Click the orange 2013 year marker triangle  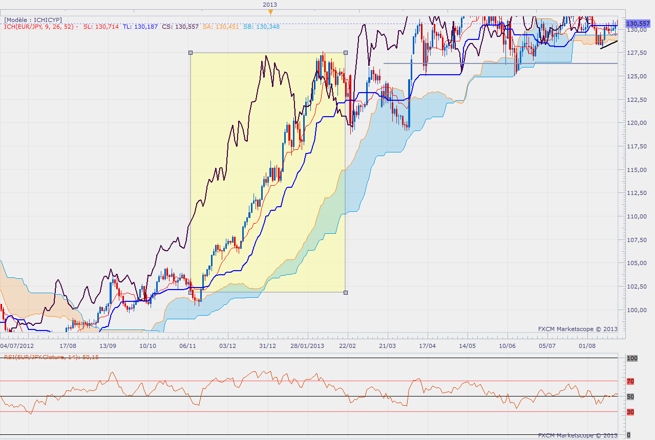271,11
